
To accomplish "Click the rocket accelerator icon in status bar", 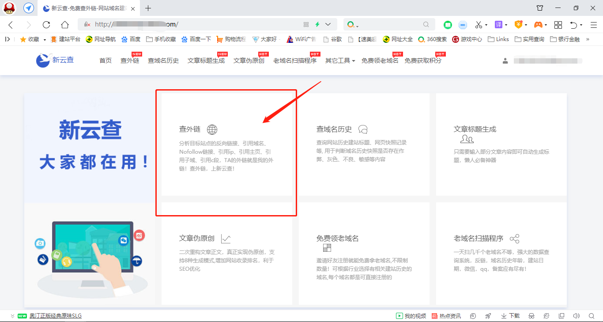I will 488,316.
